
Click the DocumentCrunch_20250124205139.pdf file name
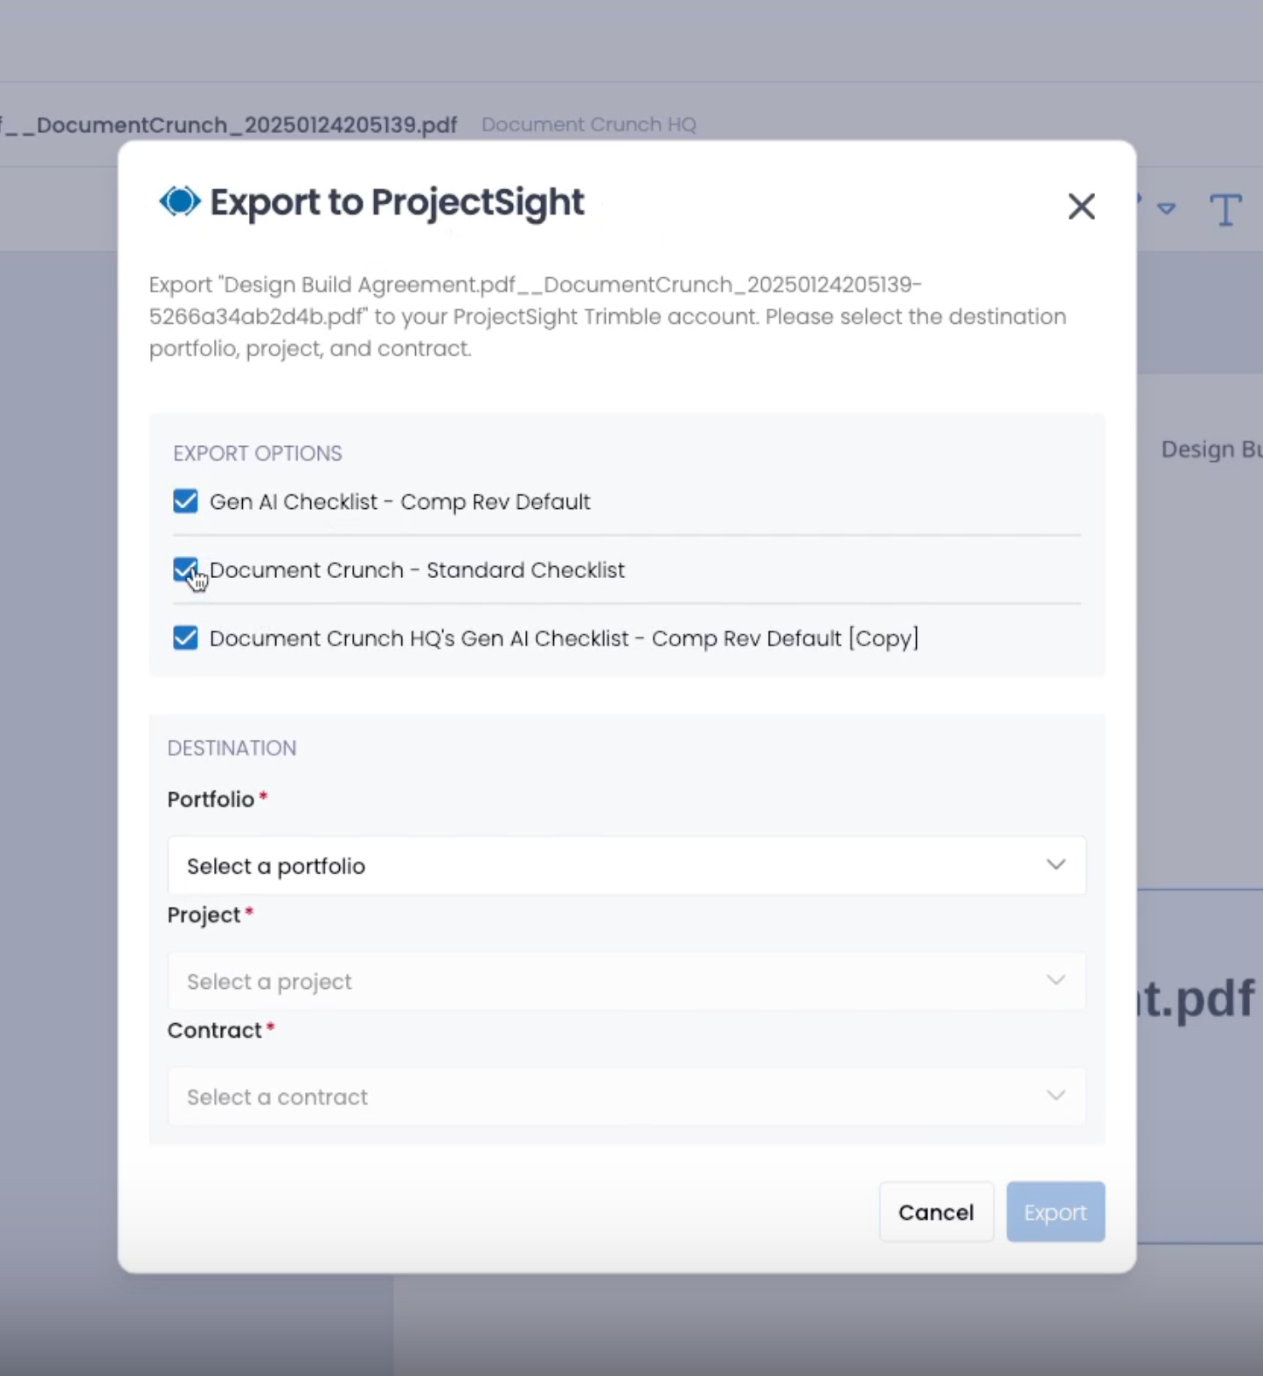[x=230, y=125]
